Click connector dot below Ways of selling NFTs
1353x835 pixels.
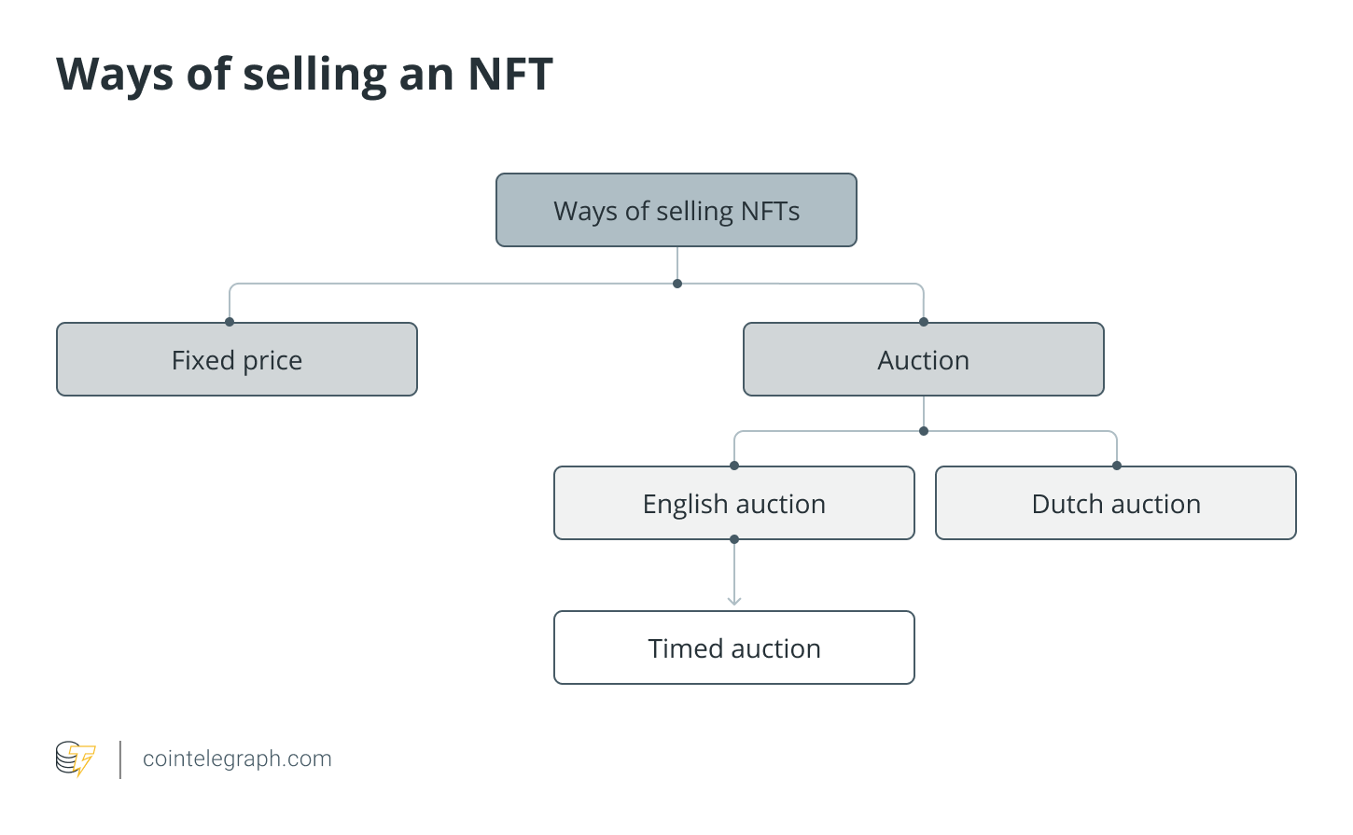click(677, 284)
